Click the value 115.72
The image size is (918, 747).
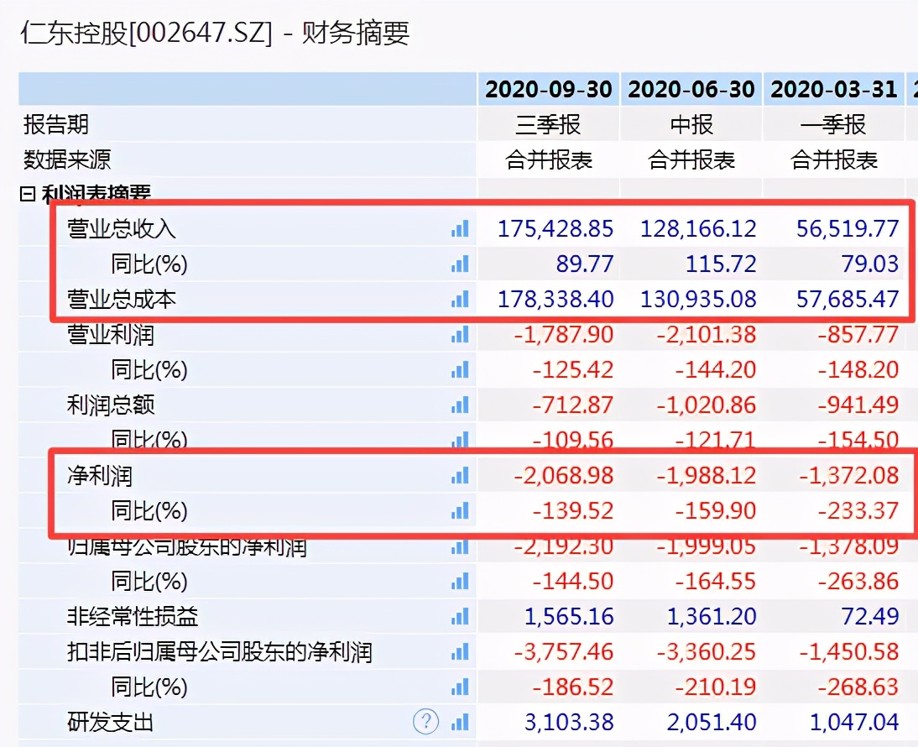point(722,264)
